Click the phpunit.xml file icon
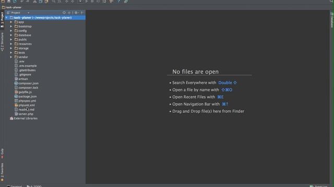This screenshot has height=187, width=334. pos(16,105)
